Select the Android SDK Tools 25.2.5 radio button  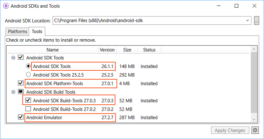coord(28,75)
